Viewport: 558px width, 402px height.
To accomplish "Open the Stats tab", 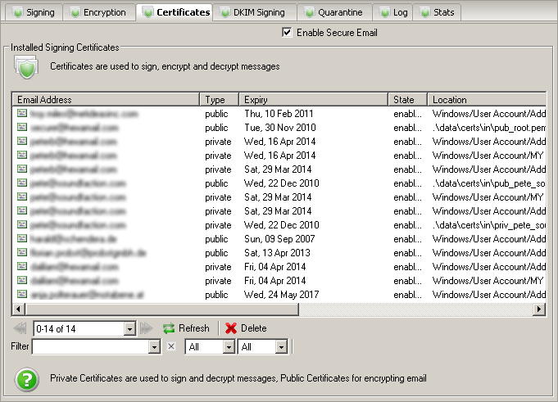I will (437, 12).
